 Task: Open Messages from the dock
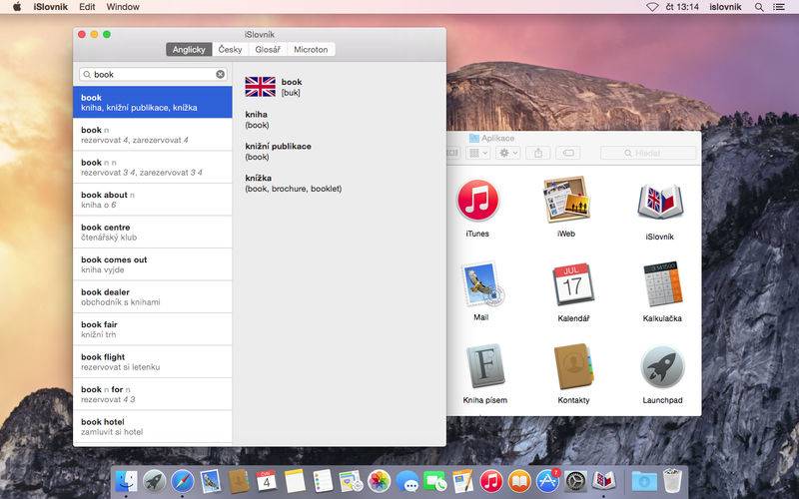click(x=407, y=481)
